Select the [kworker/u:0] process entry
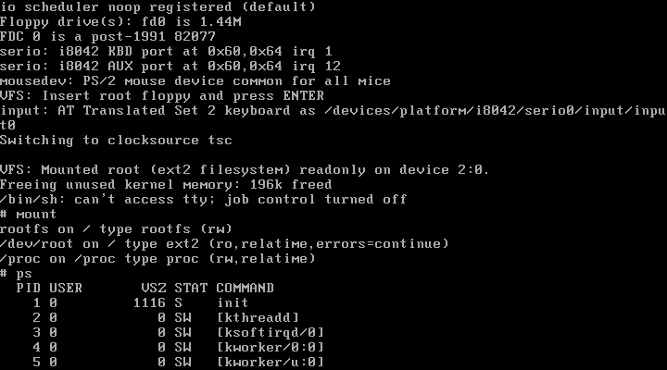 click(271, 363)
